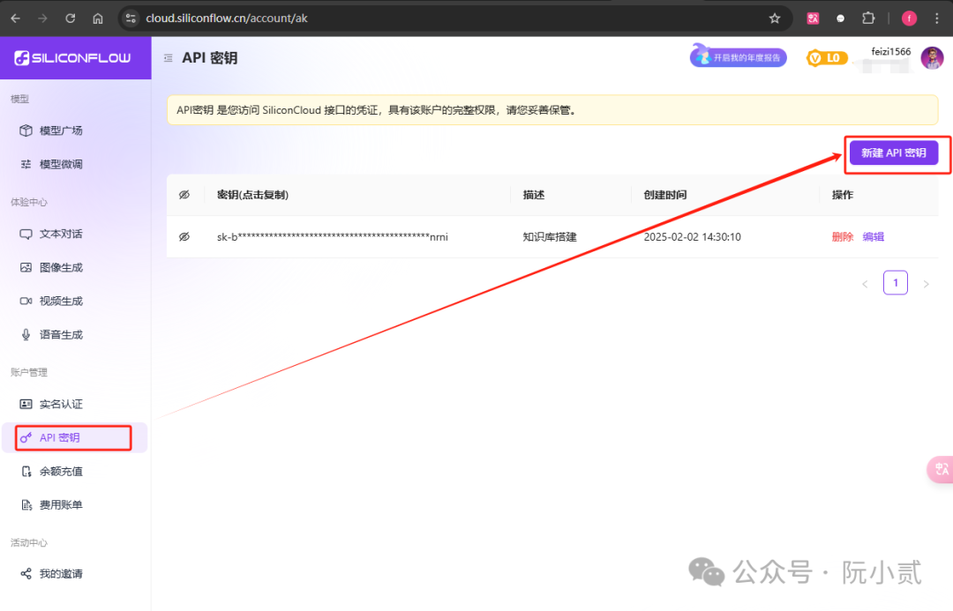This screenshot has height=611, width=953.
Task: Click browser back button
Action: click(15, 19)
